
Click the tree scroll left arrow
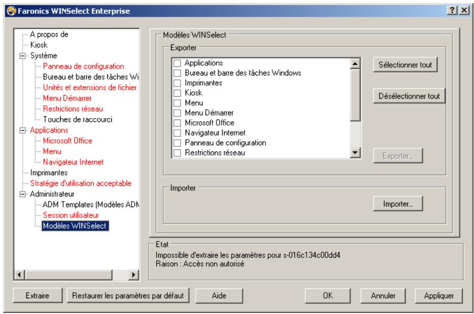[x=20, y=274]
